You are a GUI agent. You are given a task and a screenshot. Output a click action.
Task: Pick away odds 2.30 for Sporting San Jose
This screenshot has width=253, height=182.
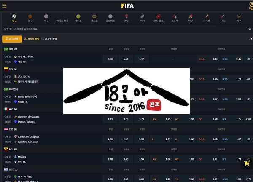[142, 139]
